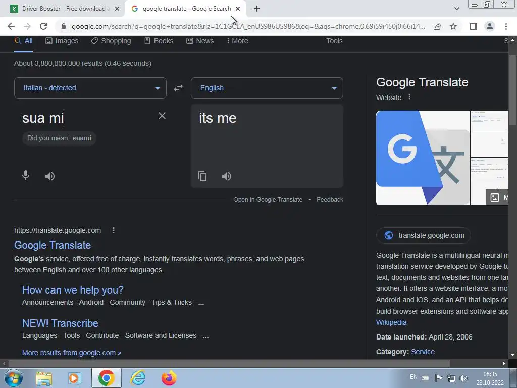Click the volume icon in system tray

pos(463,378)
